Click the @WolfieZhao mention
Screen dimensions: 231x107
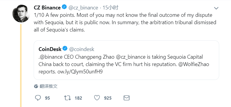(193, 64)
